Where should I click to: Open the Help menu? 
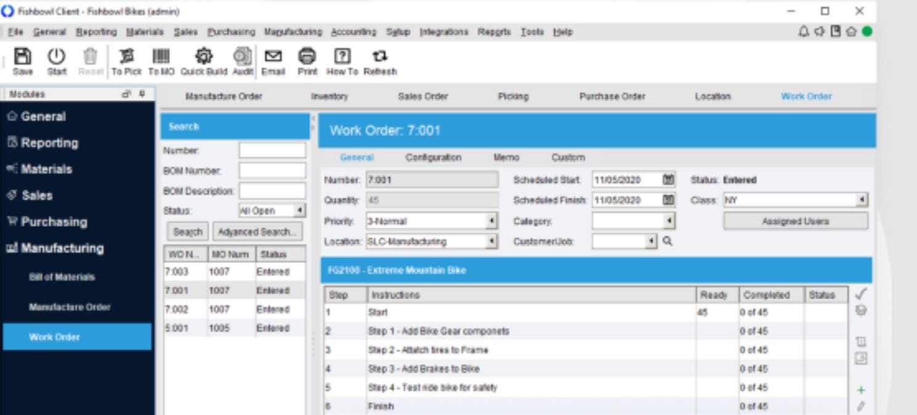563,32
